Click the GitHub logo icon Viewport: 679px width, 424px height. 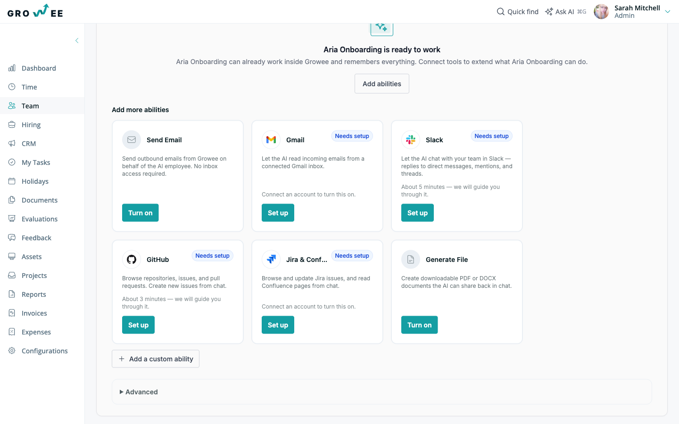point(132,260)
